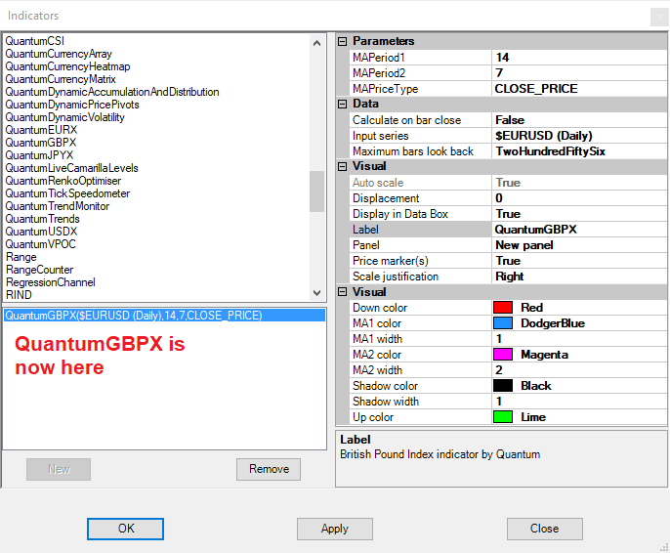Select QuantumUSDX indicator
Image resolution: width=670 pixels, height=553 pixels.
point(41,232)
